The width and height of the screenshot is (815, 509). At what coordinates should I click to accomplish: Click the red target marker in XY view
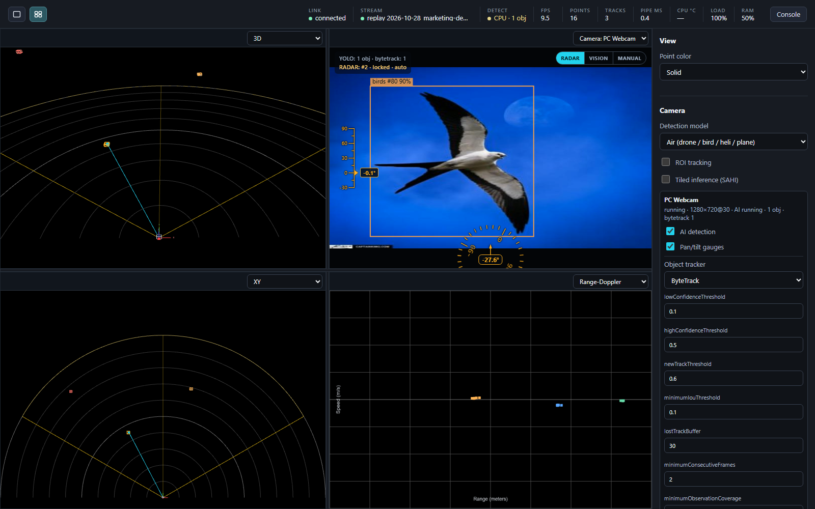coord(71,391)
